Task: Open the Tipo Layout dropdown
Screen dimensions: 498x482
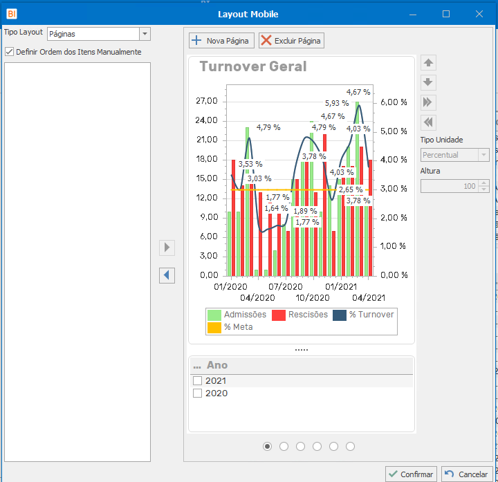Action: point(145,34)
